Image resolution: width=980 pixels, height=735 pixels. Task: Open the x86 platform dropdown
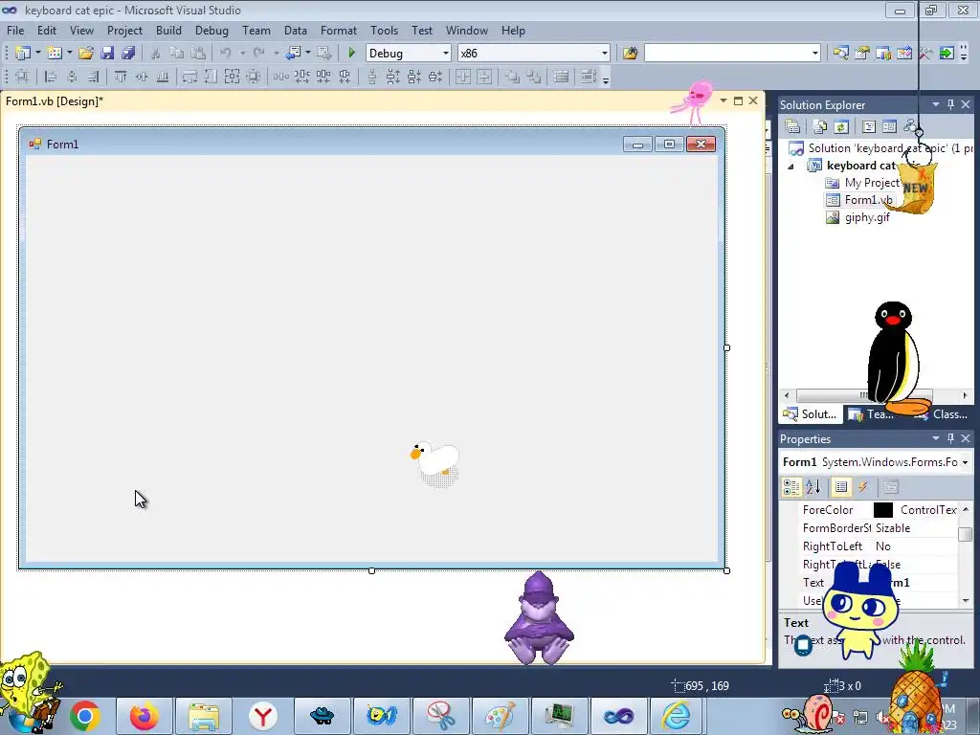tap(605, 54)
